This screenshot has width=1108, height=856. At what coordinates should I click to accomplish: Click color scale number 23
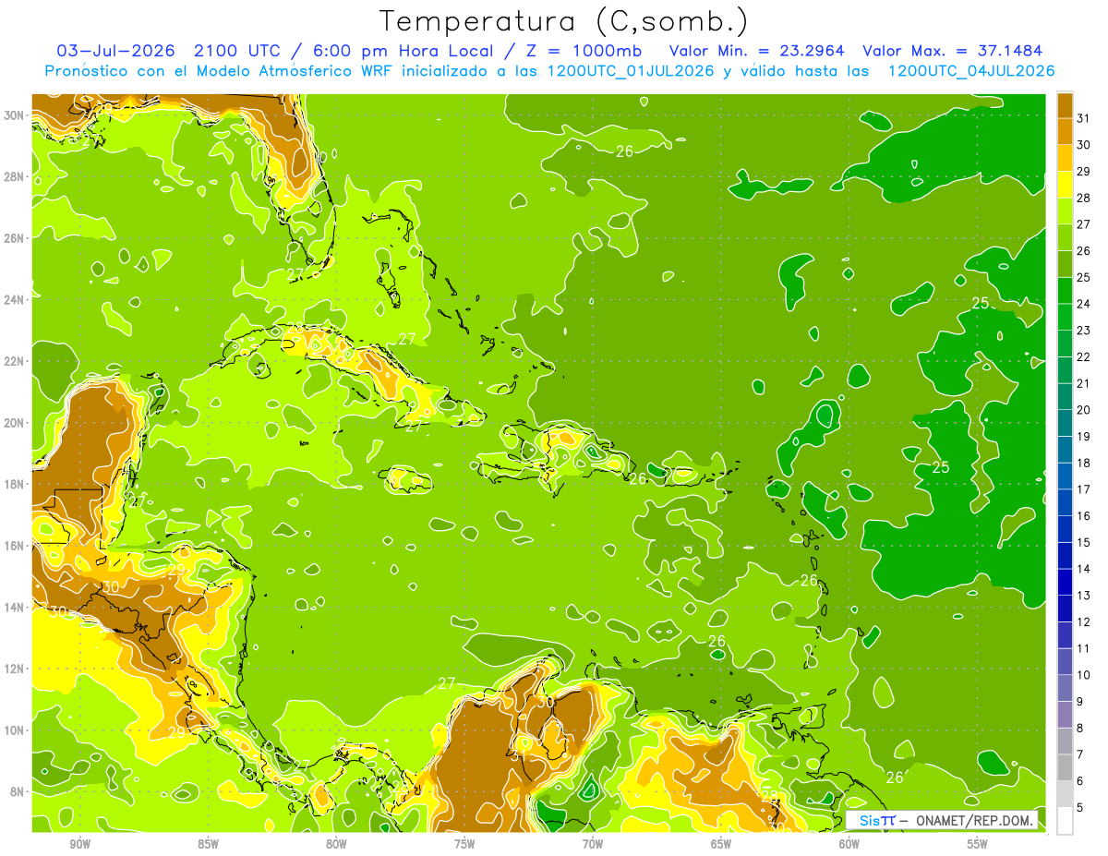[1084, 331]
